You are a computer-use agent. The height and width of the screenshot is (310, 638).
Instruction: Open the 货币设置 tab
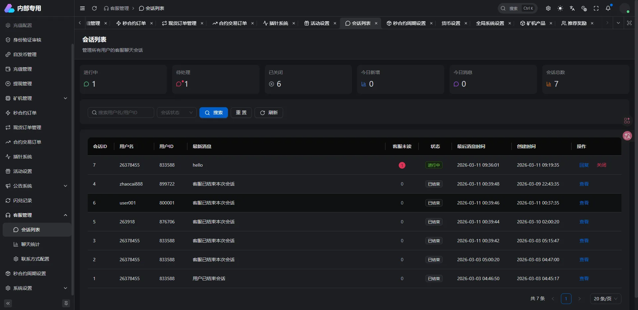click(451, 23)
